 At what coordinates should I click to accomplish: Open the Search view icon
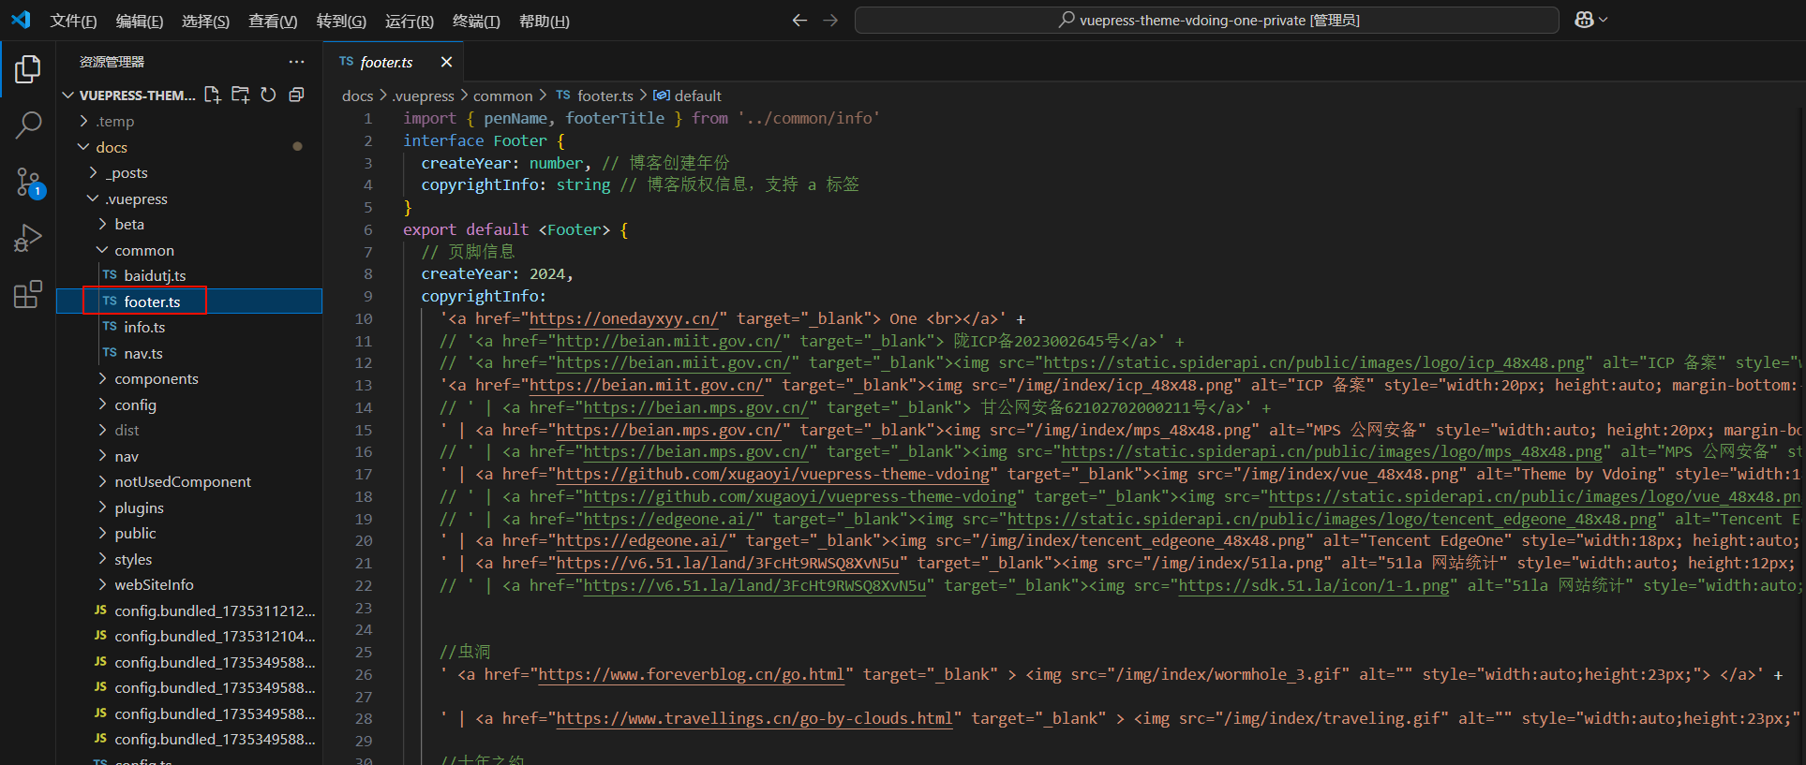coord(28,125)
